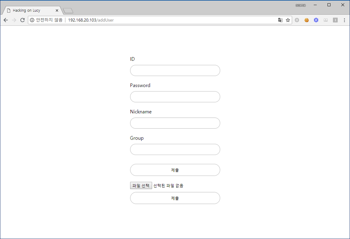Image resolution: width=350 pixels, height=239 pixels.
Task: Show site info for not-secure connection
Action: point(32,20)
